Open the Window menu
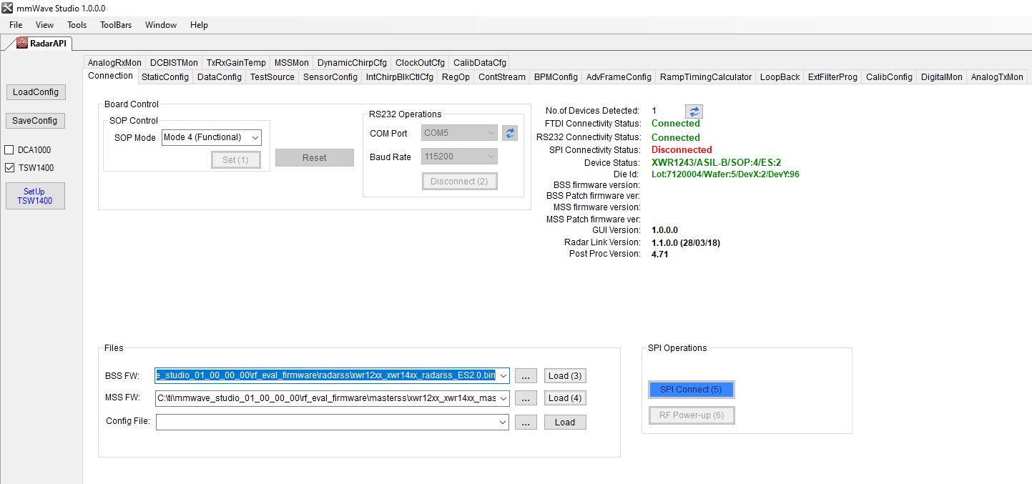Screen dimensions: 1032x484 [x=161, y=25]
